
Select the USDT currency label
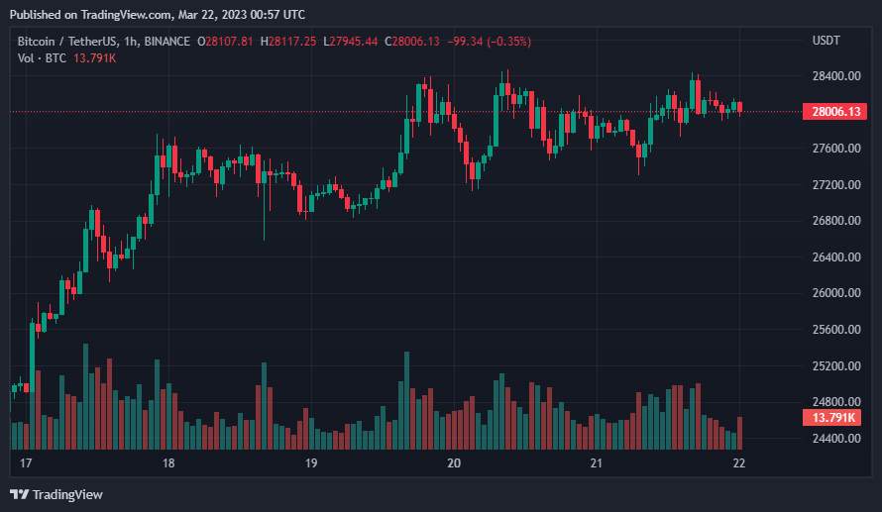(x=826, y=41)
